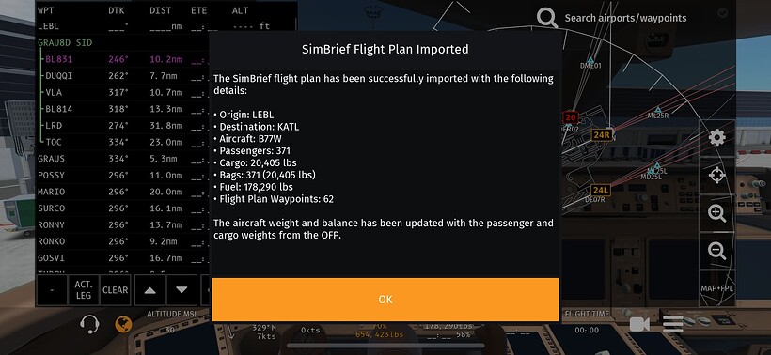
Task: Zoom out on the map
Action: point(716,251)
